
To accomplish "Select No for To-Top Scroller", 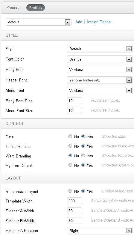I will (70, 146).
